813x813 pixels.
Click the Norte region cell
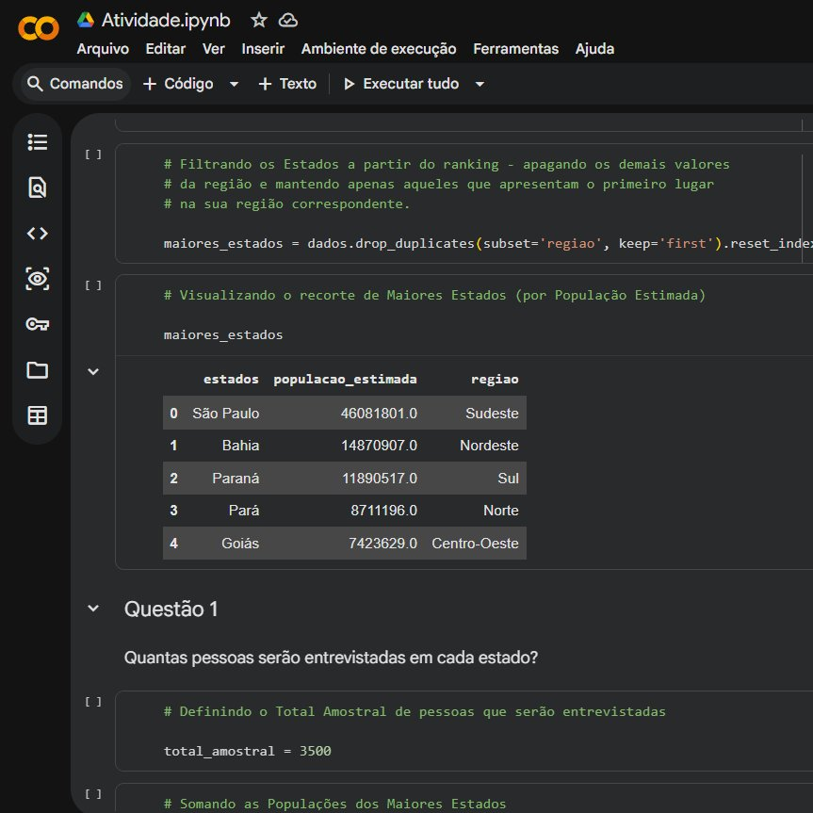point(501,511)
